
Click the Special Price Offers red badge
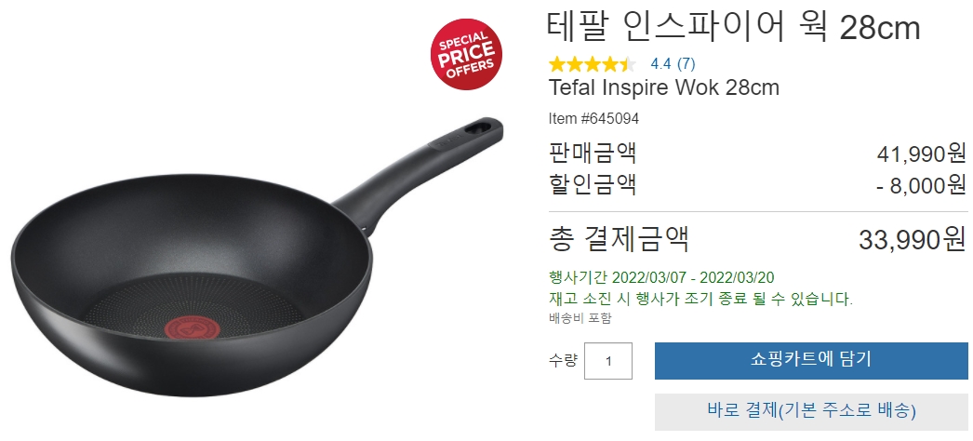tap(466, 54)
